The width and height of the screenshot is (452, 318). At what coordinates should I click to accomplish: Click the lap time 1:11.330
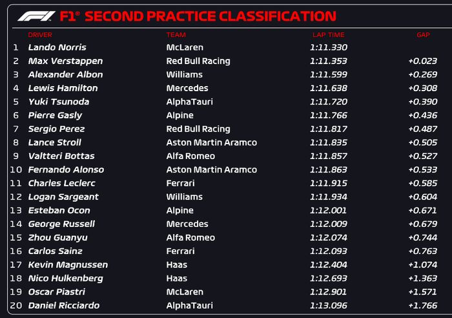pyautogui.click(x=329, y=47)
